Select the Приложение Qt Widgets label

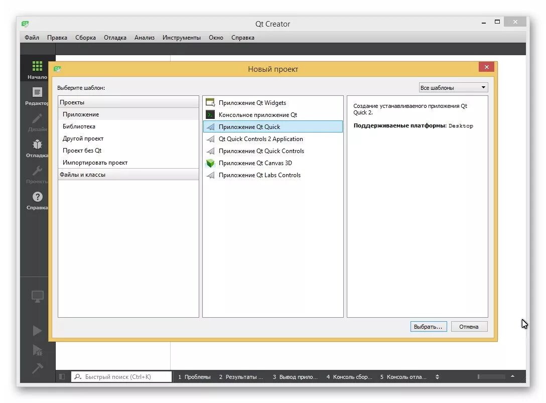252,103
